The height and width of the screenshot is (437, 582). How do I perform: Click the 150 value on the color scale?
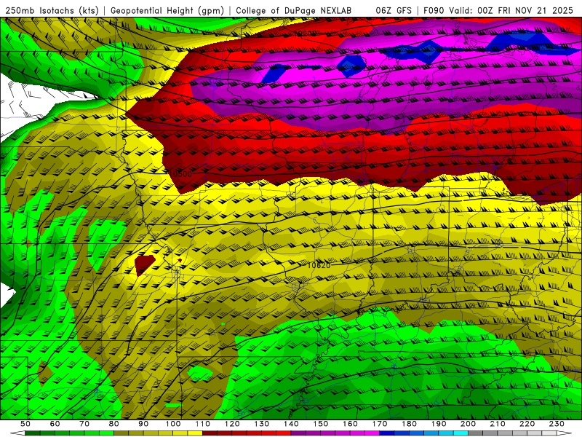click(x=321, y=424)
